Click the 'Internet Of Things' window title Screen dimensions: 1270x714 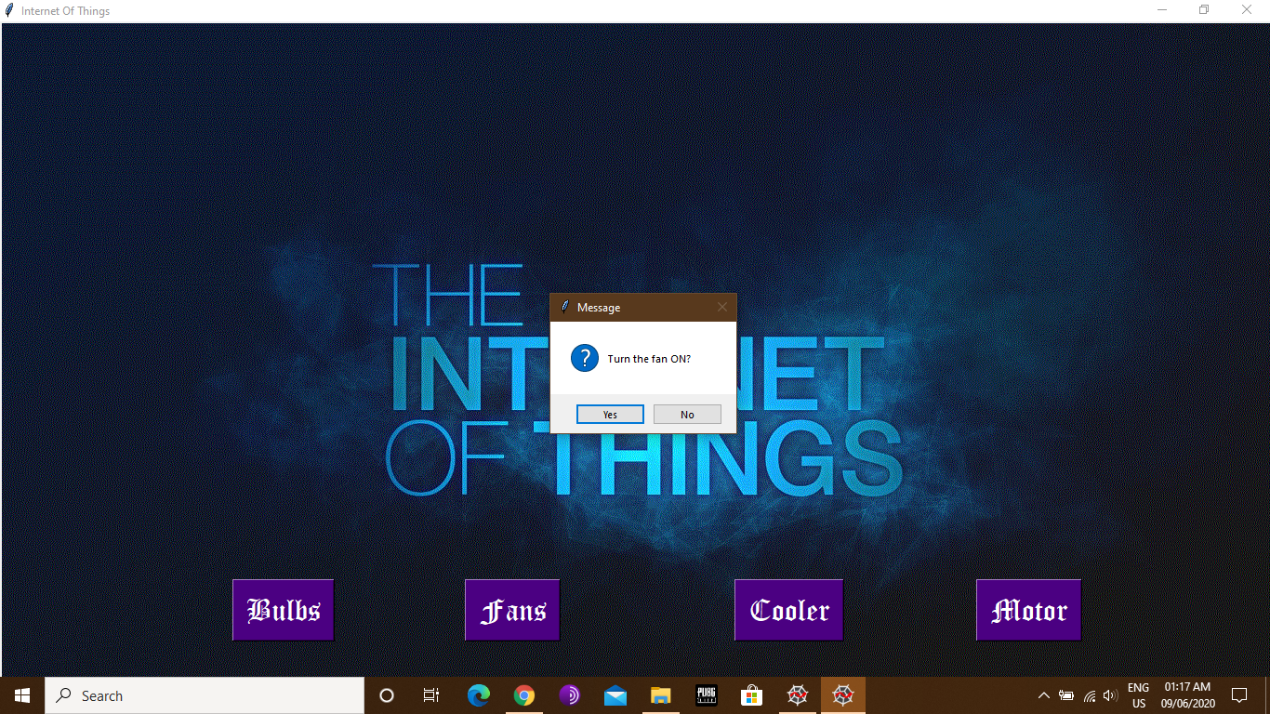click(65, 11)
